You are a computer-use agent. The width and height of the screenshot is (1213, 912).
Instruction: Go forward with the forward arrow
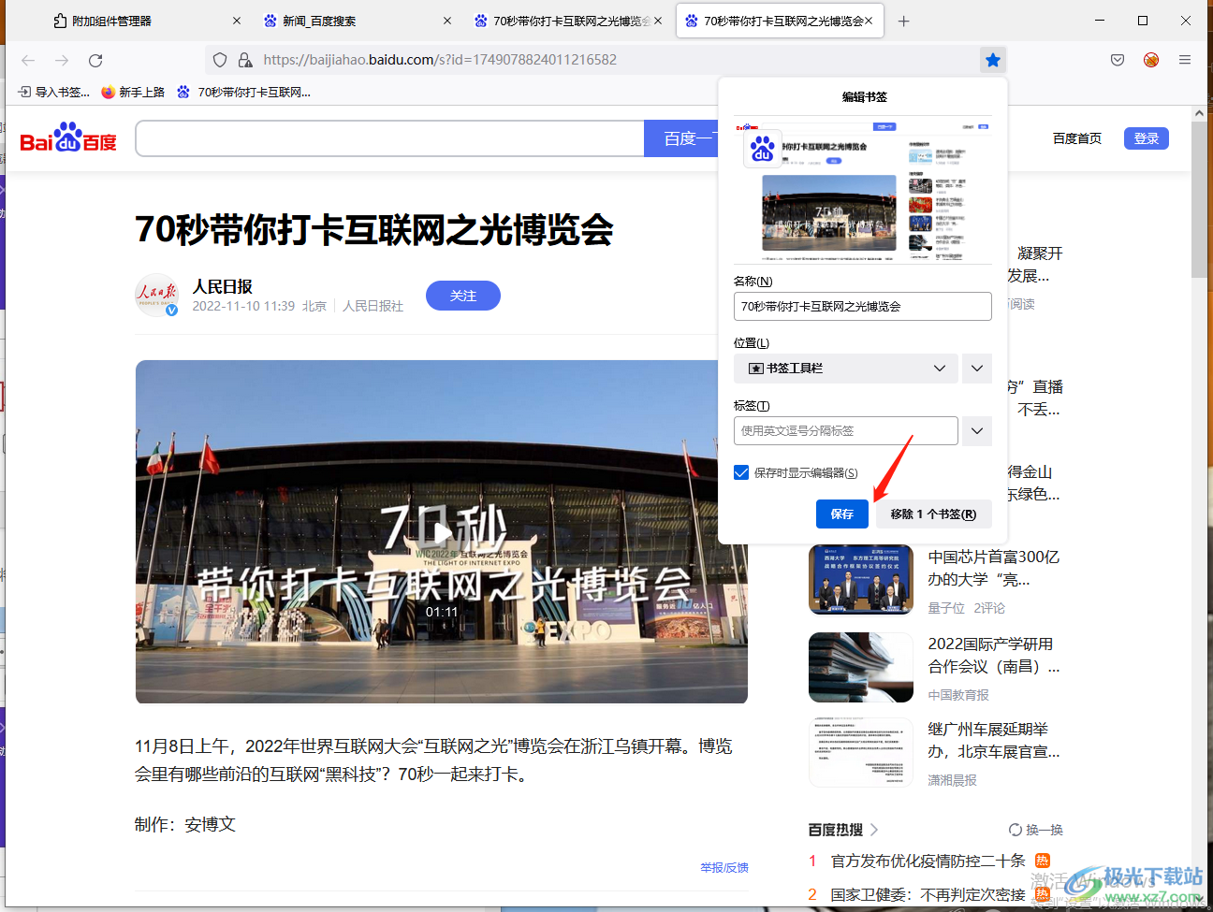tap(62, 60)
